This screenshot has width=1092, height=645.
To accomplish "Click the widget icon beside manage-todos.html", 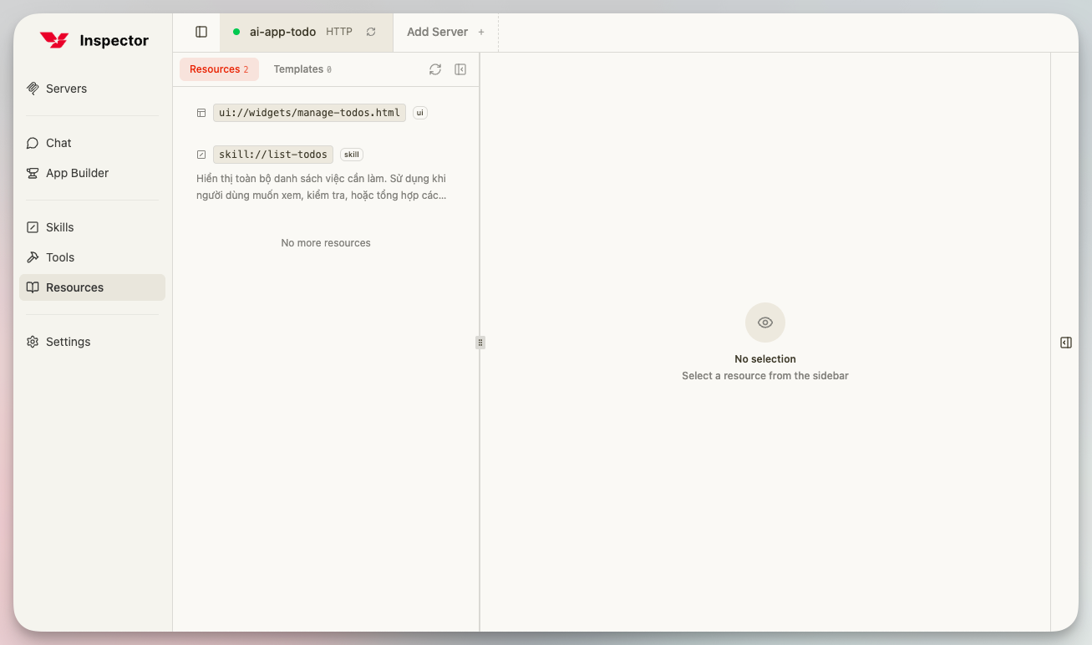I will pyautogui.click(x=201, y=113).
